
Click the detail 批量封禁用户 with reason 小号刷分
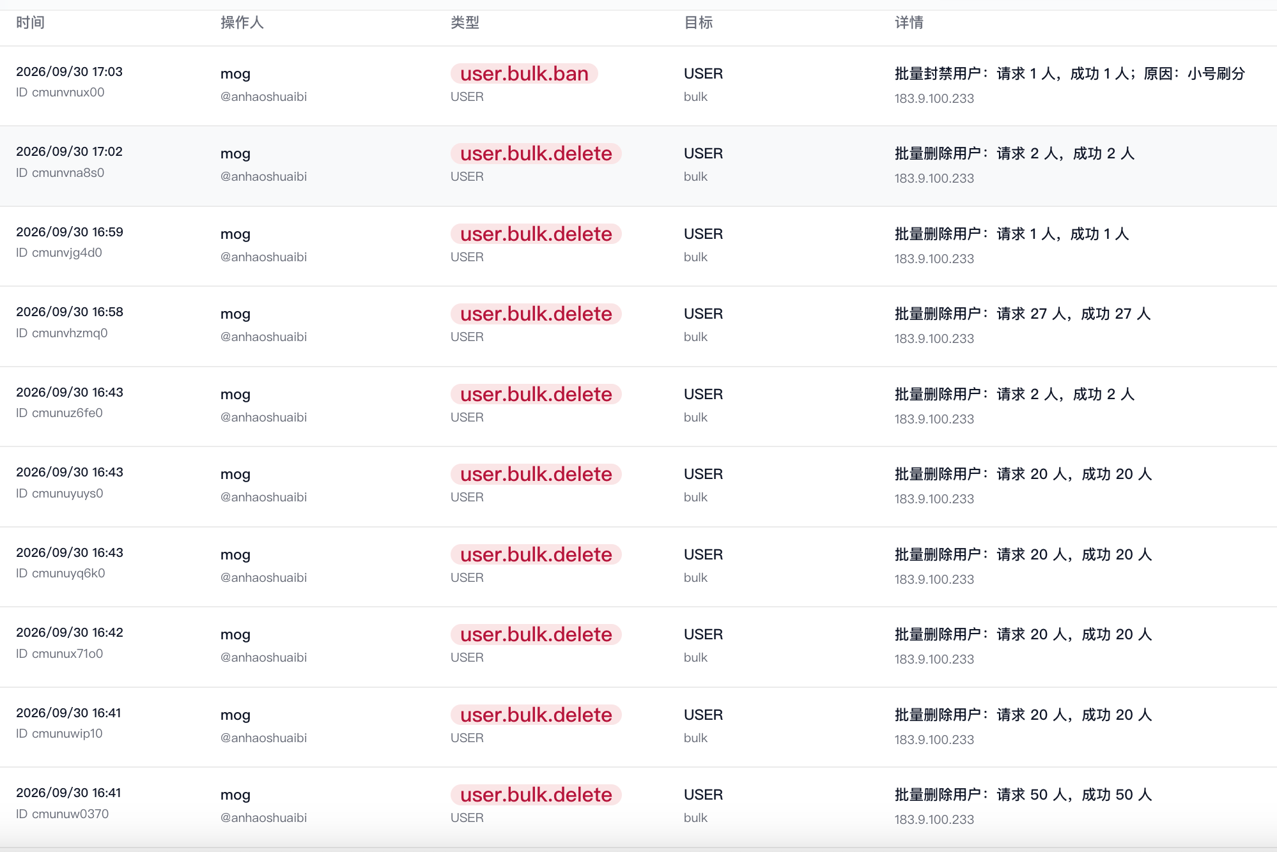pos(1070,73)
